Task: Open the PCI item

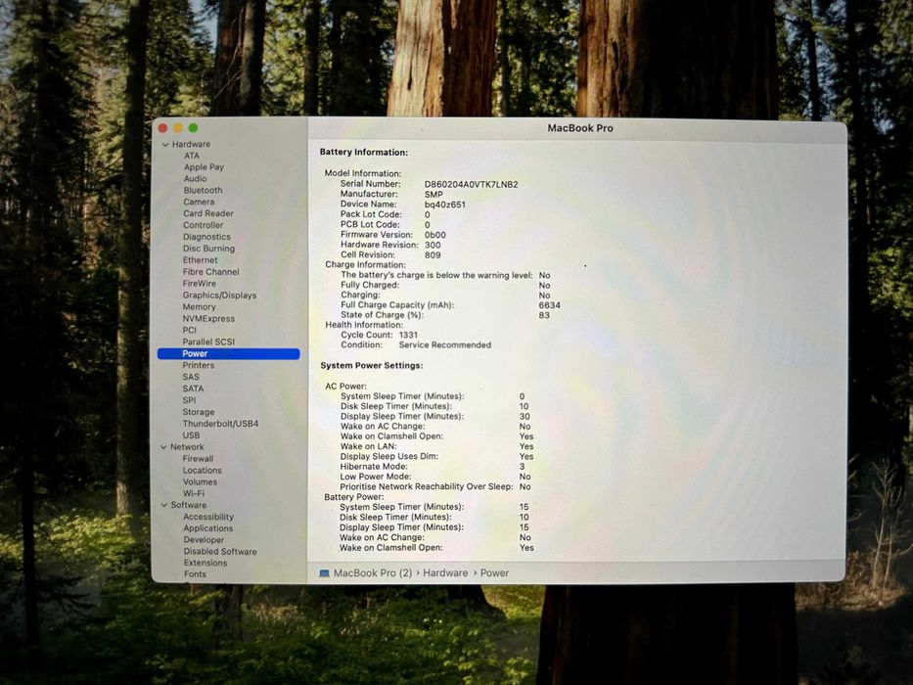Action: pos(189,331)
